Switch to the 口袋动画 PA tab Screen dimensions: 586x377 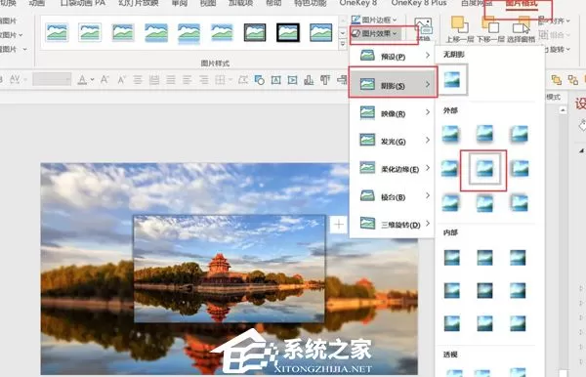pos(83,3)
